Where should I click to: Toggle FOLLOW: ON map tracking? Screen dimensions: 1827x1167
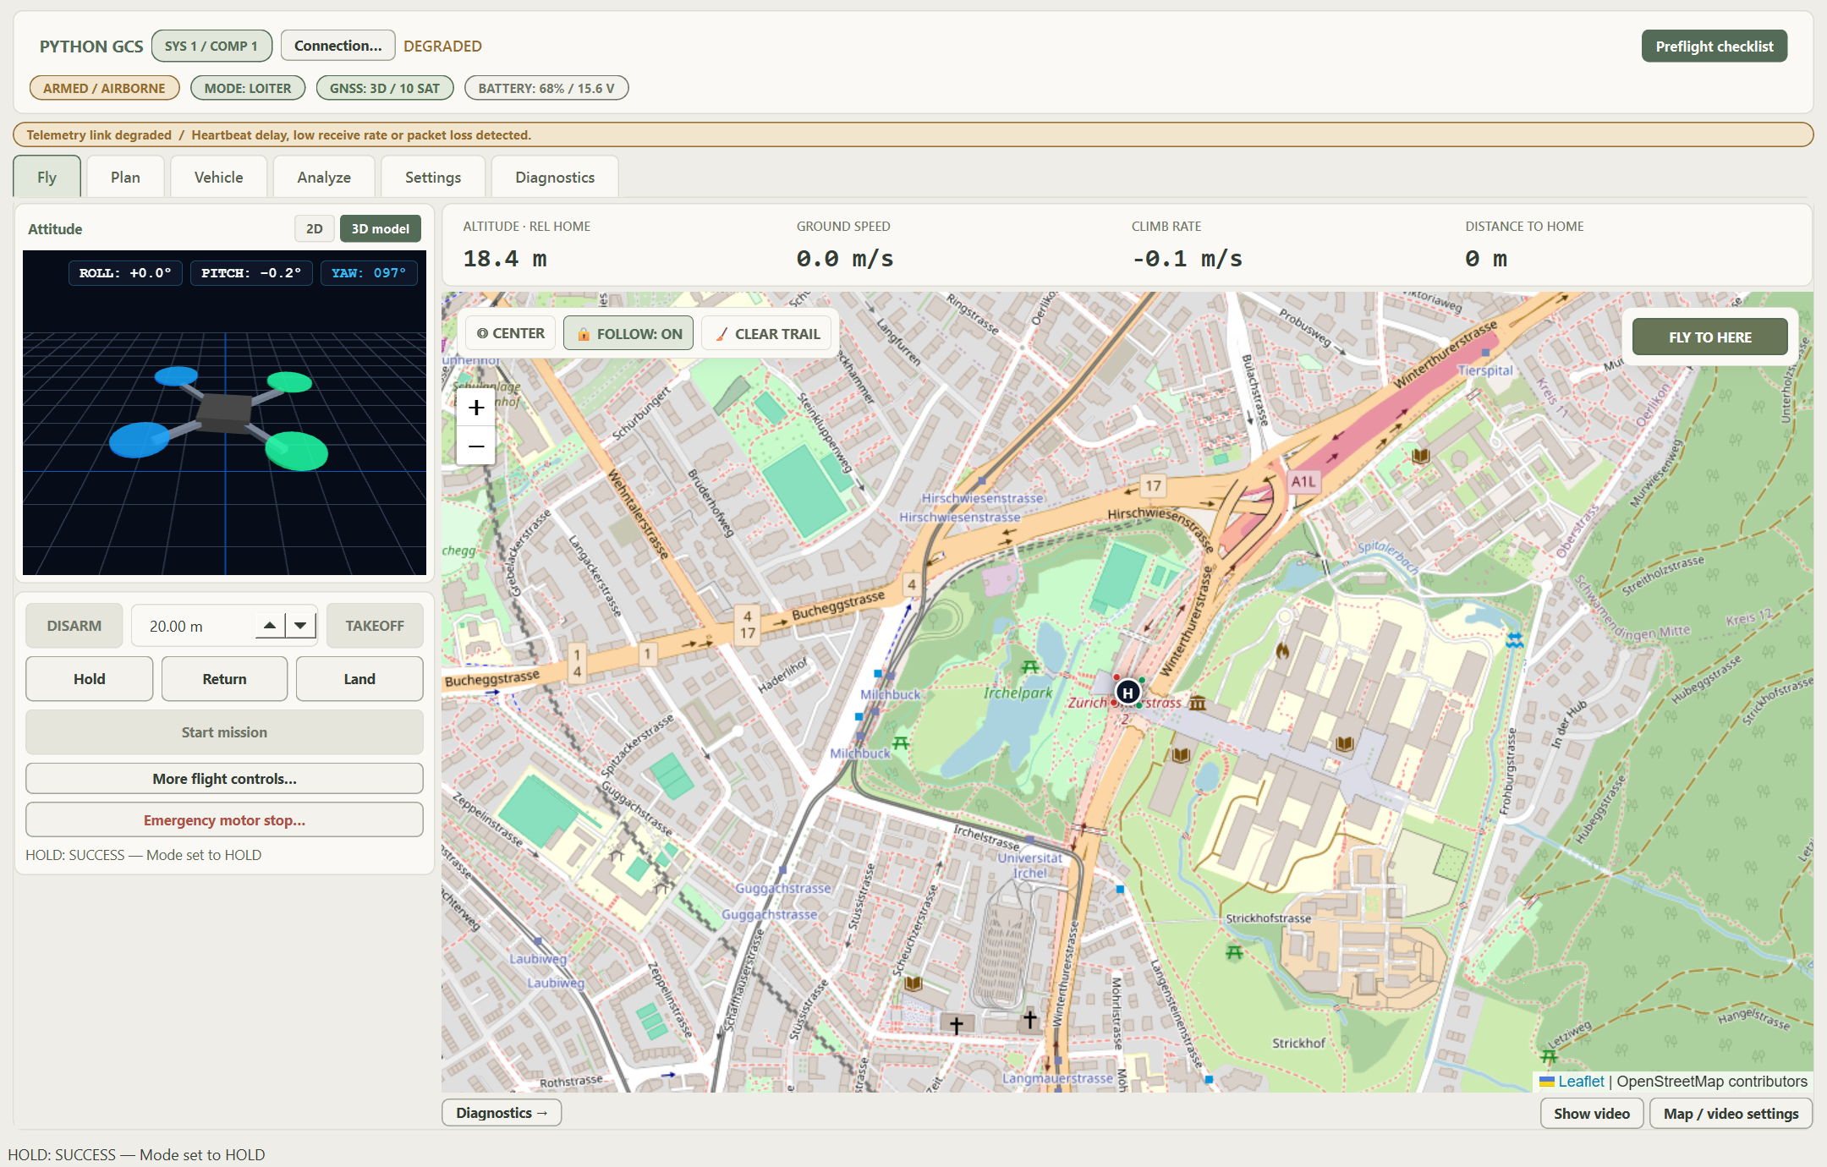click(629, 333)
